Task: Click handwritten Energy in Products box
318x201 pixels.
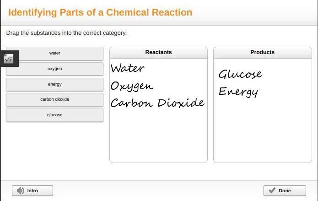Action: click(238, 91)
